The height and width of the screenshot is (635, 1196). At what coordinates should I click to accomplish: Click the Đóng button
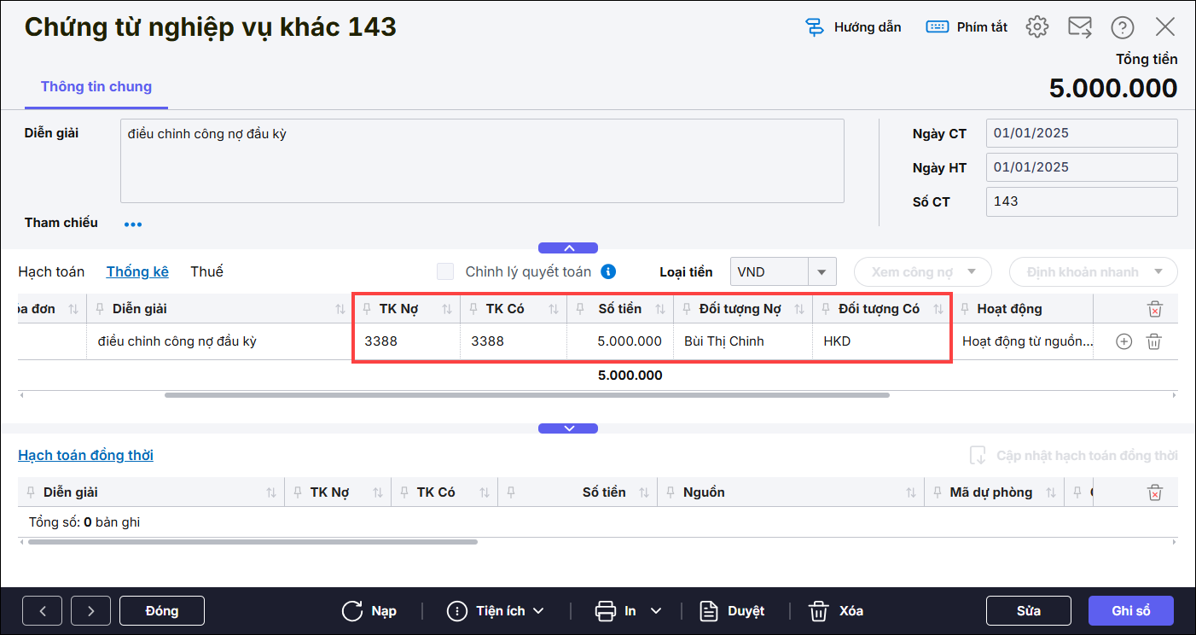tap(162, 611)
